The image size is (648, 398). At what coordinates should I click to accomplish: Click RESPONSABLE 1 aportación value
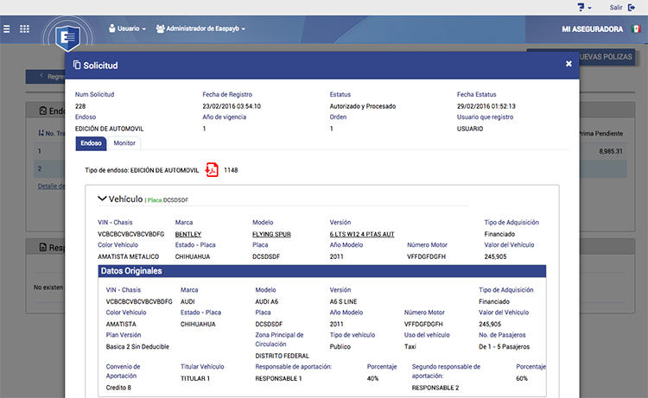point(278,378)
